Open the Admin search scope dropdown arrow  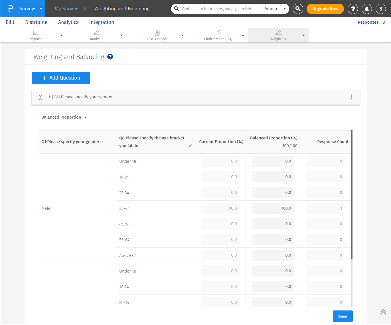(x=285, y=9)
